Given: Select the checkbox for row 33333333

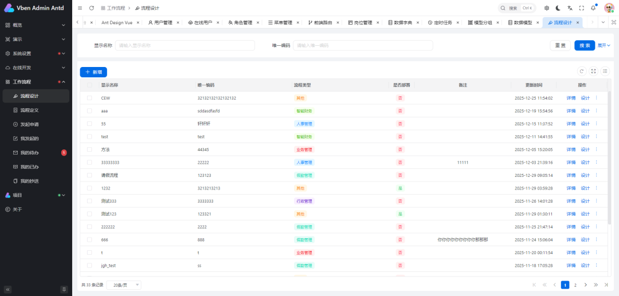Looking at the screenshot, I should point(89,163).
